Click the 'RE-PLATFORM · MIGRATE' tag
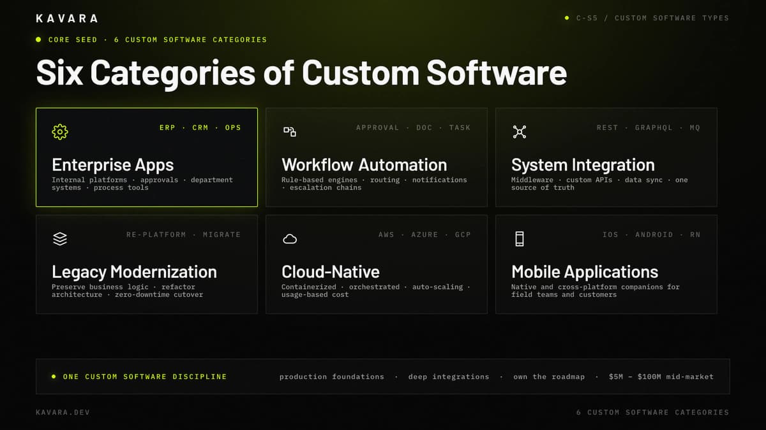The height and width of the screenshot is (430, 766). pos(184,234)
